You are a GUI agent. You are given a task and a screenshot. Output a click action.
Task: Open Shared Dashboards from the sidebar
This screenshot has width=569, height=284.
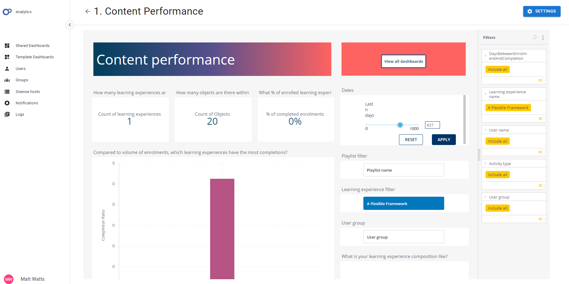coord(32,45)
